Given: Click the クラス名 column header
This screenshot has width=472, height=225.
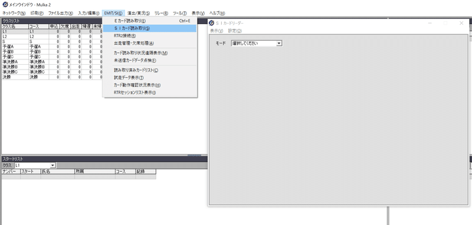Looking at the screenshot, I should point(15,27).
